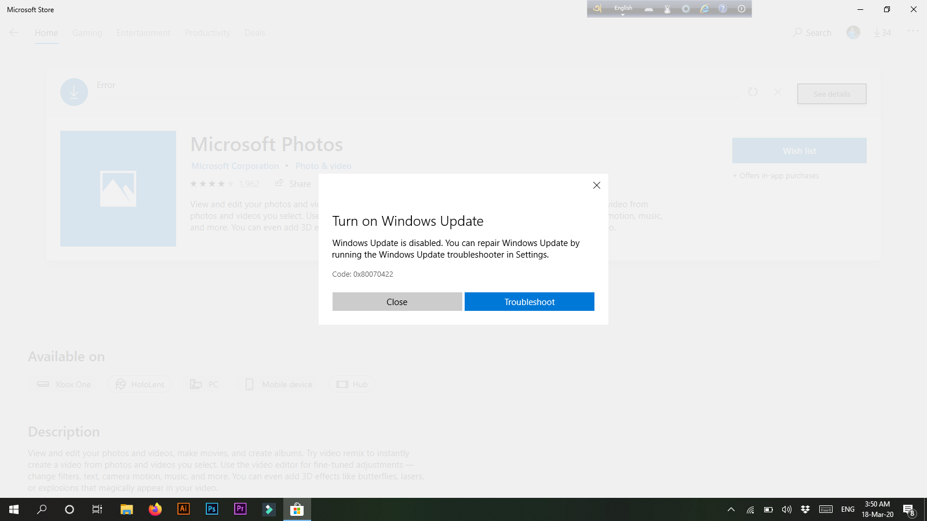This screenshot has width=927, height=521.
Task: Open Task View on taskbar
Action: pos(97,509)
